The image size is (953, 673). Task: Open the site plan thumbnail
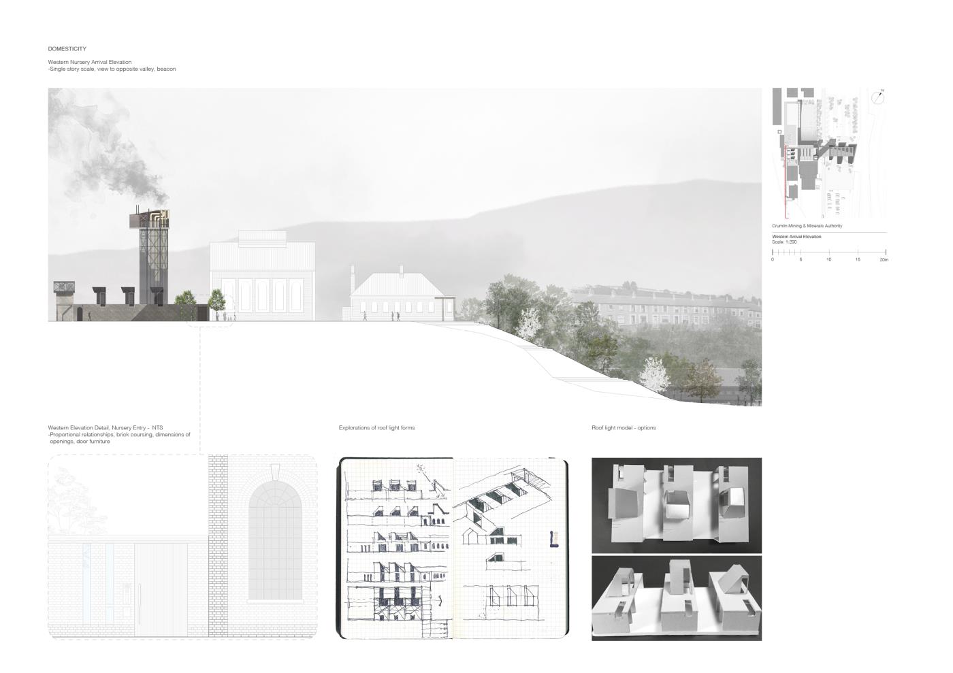828,153
